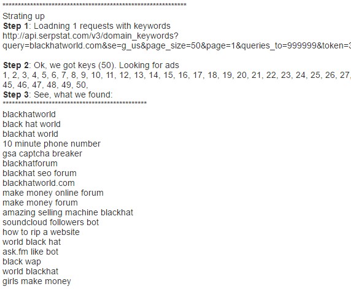Click the serpstat API URL text
351x289 pixels.
click(90, 36)
